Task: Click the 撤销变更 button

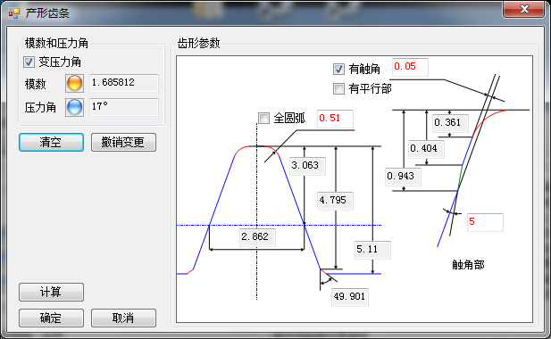Action: pos(123,142)
